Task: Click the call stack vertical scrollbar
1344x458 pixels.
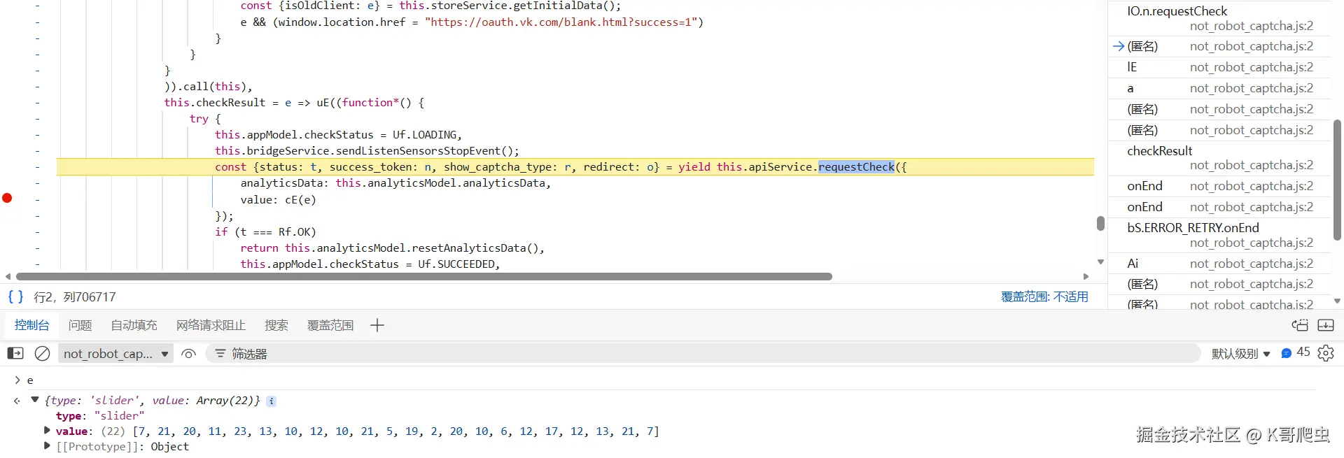Action: click(x=1337, y=180)
